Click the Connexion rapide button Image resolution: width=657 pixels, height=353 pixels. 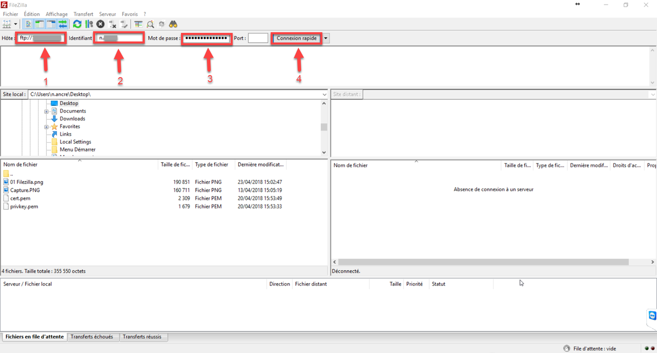pyautogui.click(x=297, y=38)
